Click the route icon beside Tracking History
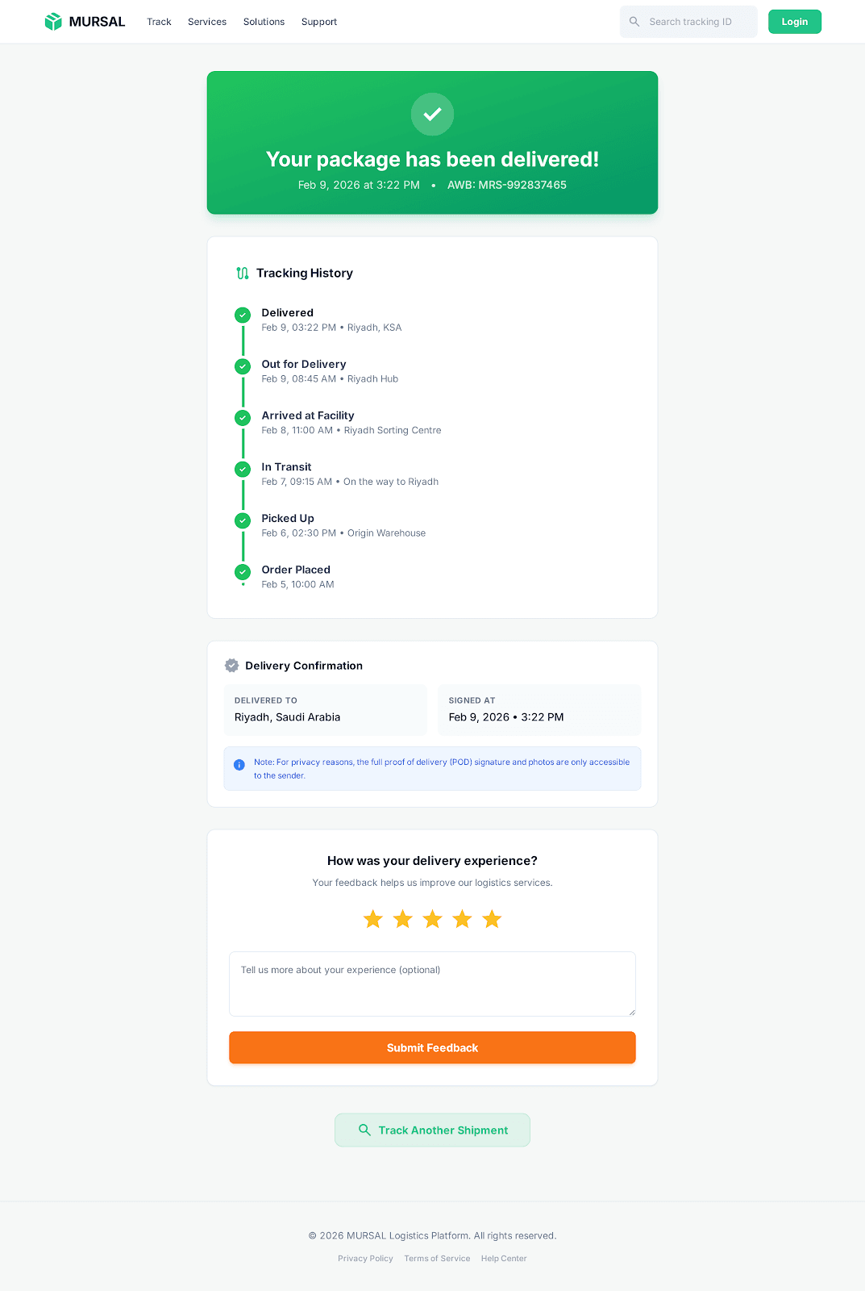 pyautogui.click(x=242, y=273)
